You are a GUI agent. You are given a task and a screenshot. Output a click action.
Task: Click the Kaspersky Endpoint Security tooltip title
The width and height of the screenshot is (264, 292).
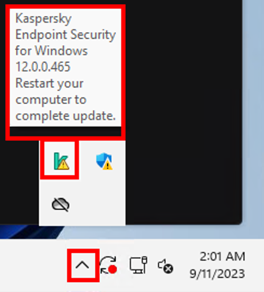click(x=66, y=35)
